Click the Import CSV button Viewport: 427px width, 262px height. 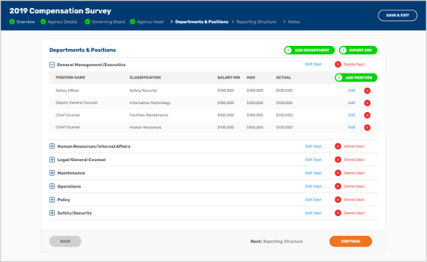coord(358,50)
